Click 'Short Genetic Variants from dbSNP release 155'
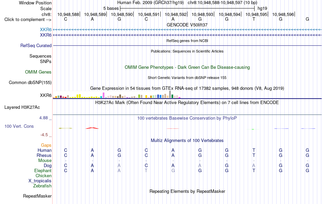 [187, 78]
